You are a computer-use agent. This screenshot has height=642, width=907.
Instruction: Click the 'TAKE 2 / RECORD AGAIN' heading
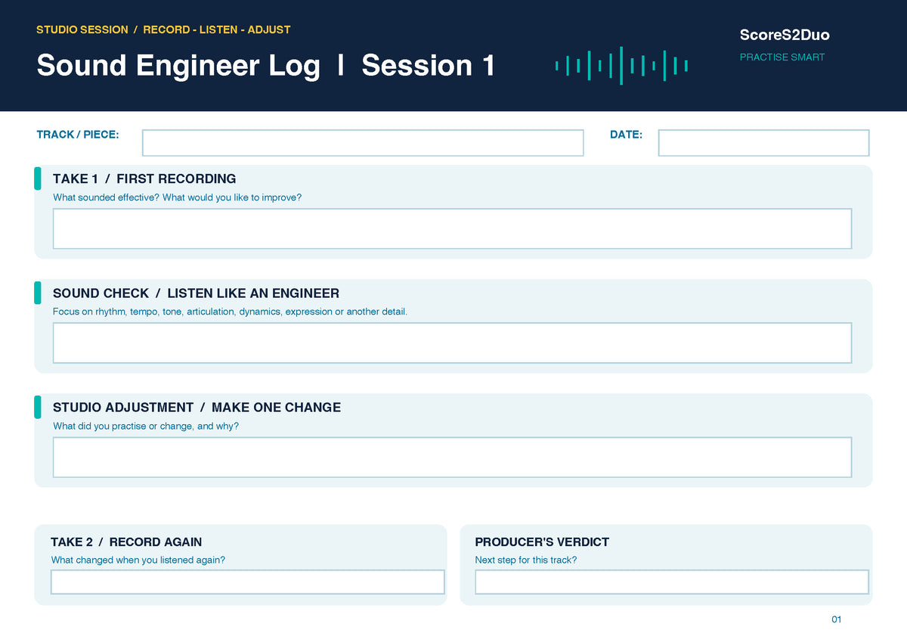pos(126,542)
